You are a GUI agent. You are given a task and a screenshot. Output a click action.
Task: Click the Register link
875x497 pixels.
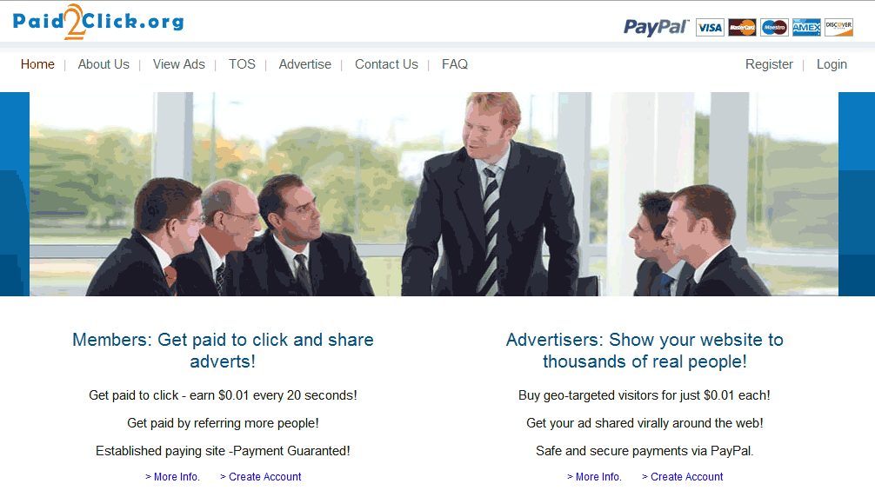click(x=769, y=64)
